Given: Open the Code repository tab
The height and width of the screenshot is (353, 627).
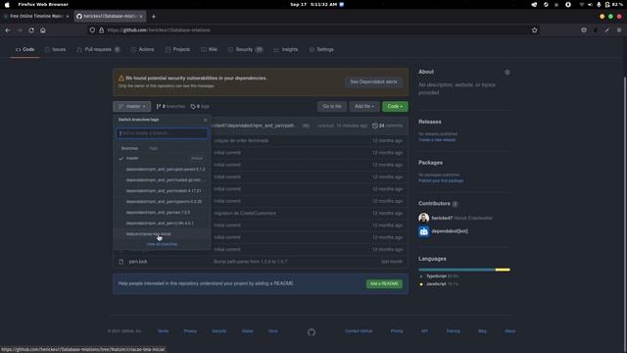Looking at the screenshot, I should click(x=24, y=50).
